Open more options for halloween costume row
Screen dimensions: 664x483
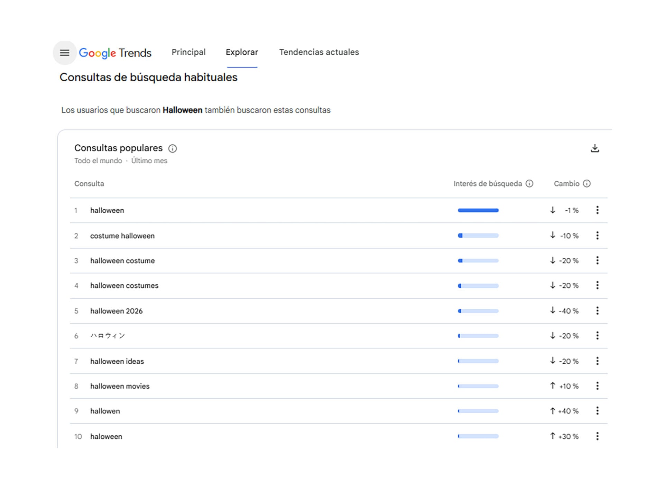(x=597, y=261)
